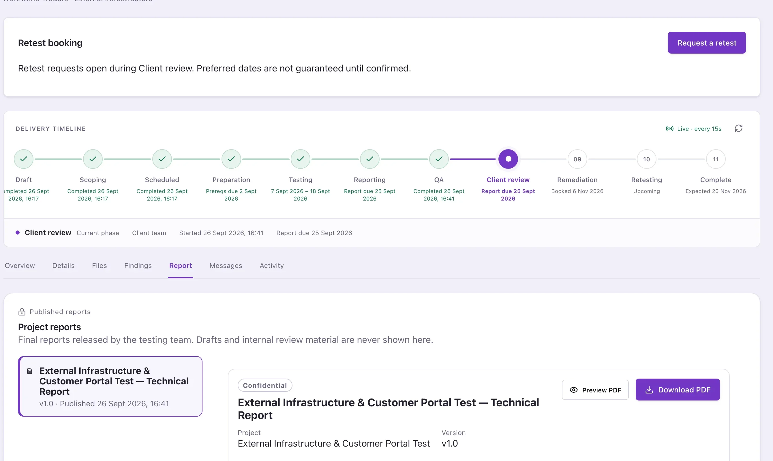Click the refresh timeline icon
This screenshot has height=461, width=773.
coord(738,128)
